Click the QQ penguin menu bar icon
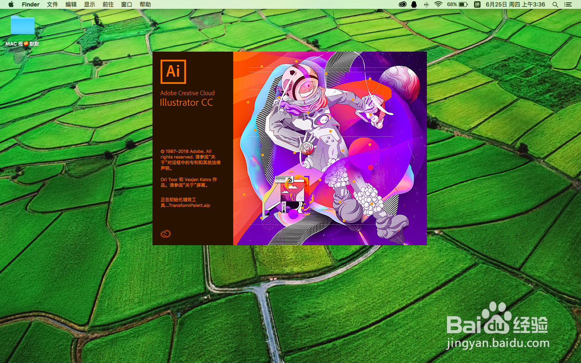 click(414, 4)
